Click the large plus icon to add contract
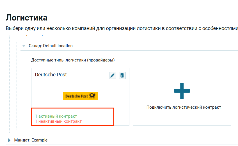Viewport: 238px width, 146px height. tap(182, 91)
